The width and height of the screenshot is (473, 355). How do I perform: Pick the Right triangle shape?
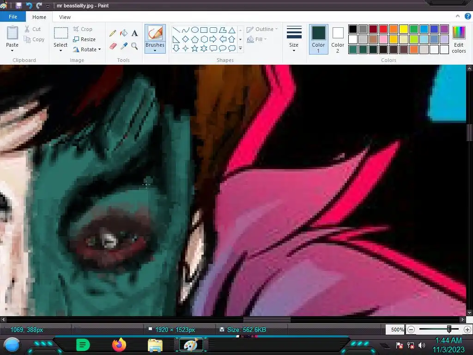point(176,39)
